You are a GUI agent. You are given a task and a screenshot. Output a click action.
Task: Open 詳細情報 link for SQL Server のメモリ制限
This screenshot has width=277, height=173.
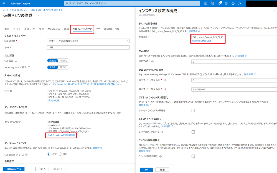[x=250, y=74]
